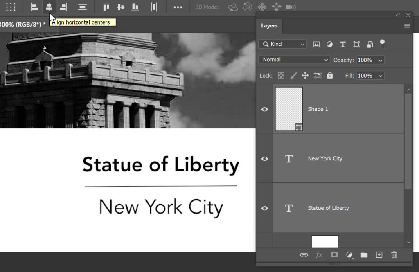The height and width of the screenshot is (272, 419).
Task: Filter layers by adjustment layers
Action: (329, 44)
